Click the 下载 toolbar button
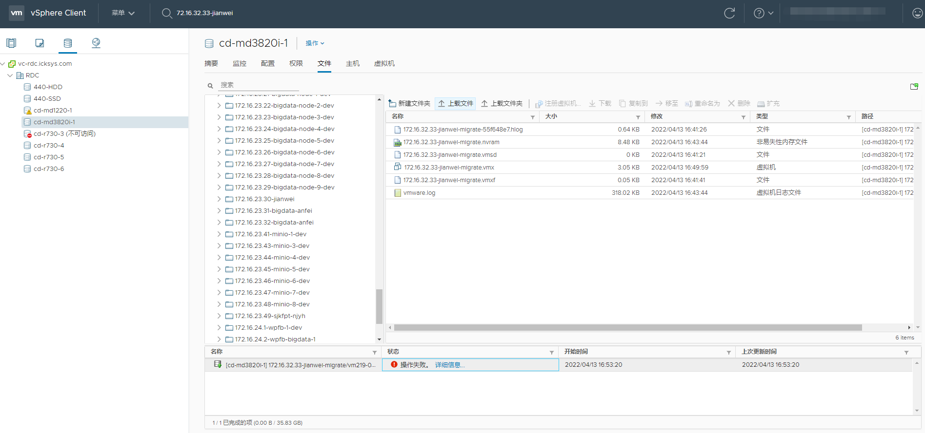This screenshot has height=433, width=925. point(600,103)
